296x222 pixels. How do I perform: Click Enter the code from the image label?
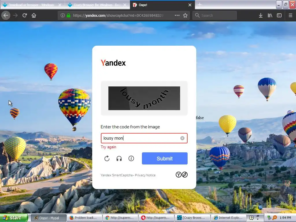coord(130,127)
